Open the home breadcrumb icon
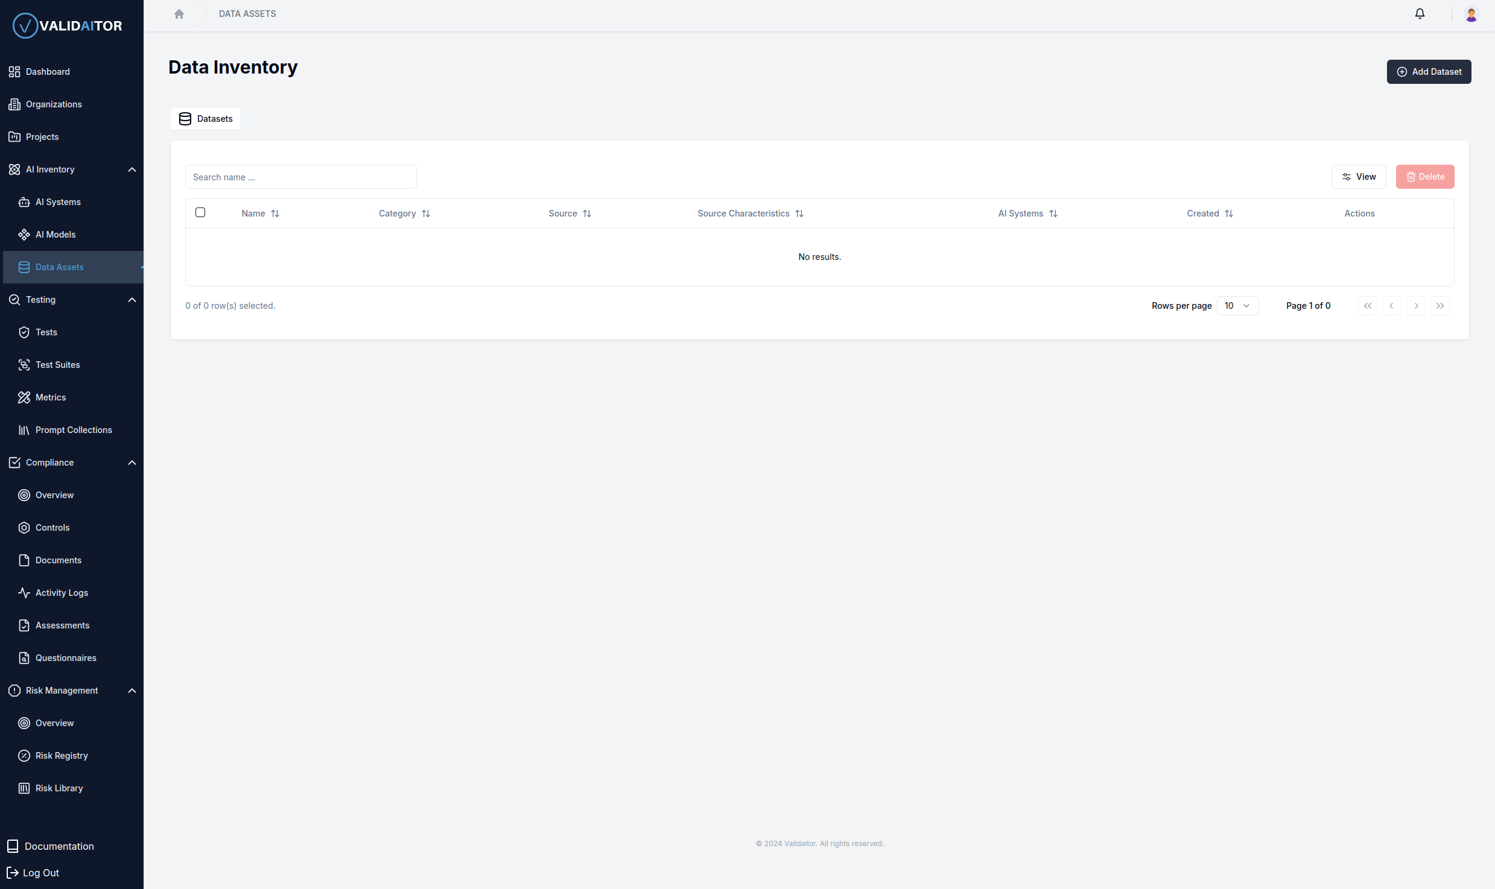 pyautogui.click(x=179, y=13)
